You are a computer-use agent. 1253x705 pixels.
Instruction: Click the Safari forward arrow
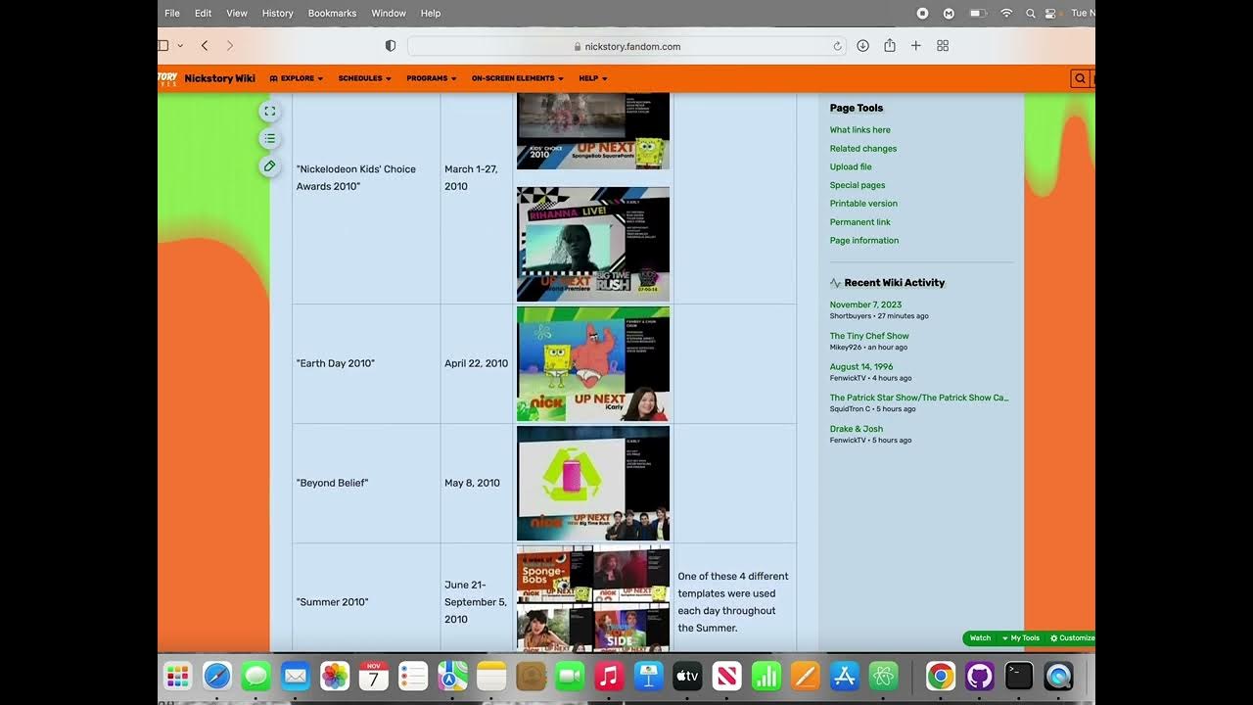230,46
